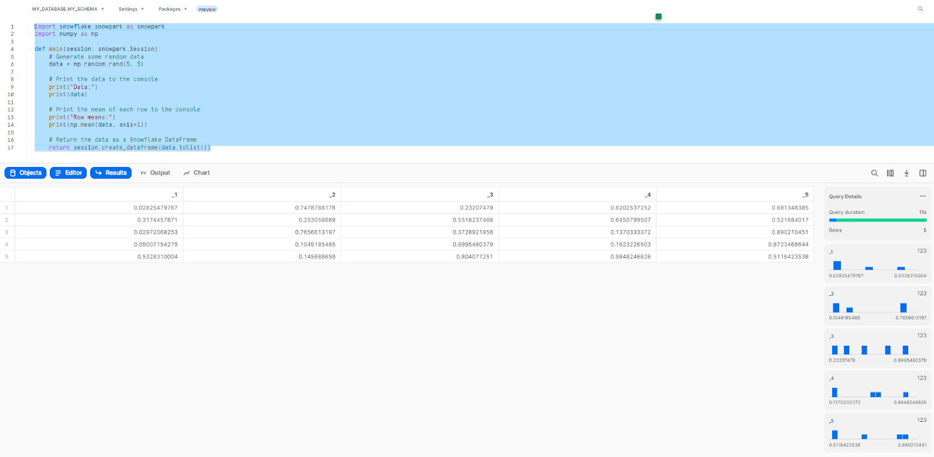Click the _1 column histogram card
Viewport: 934px width, 457px height.
coord(878,263)
